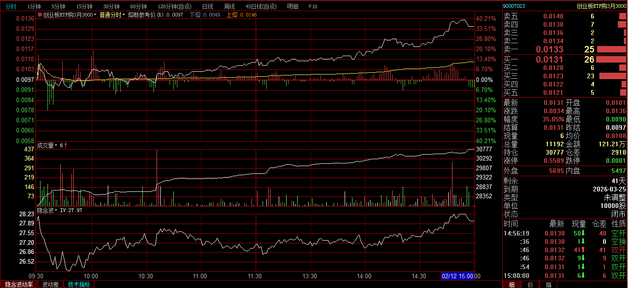
Task: Click the 买一 volume bar showing 26
Action: point(611,59)
